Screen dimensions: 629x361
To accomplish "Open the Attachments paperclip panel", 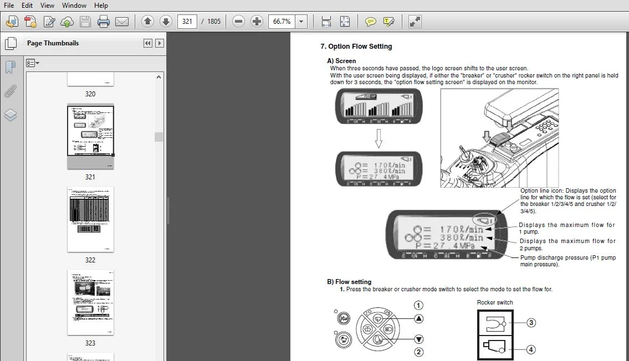I will pyautogui.click(x=11, y=91).
